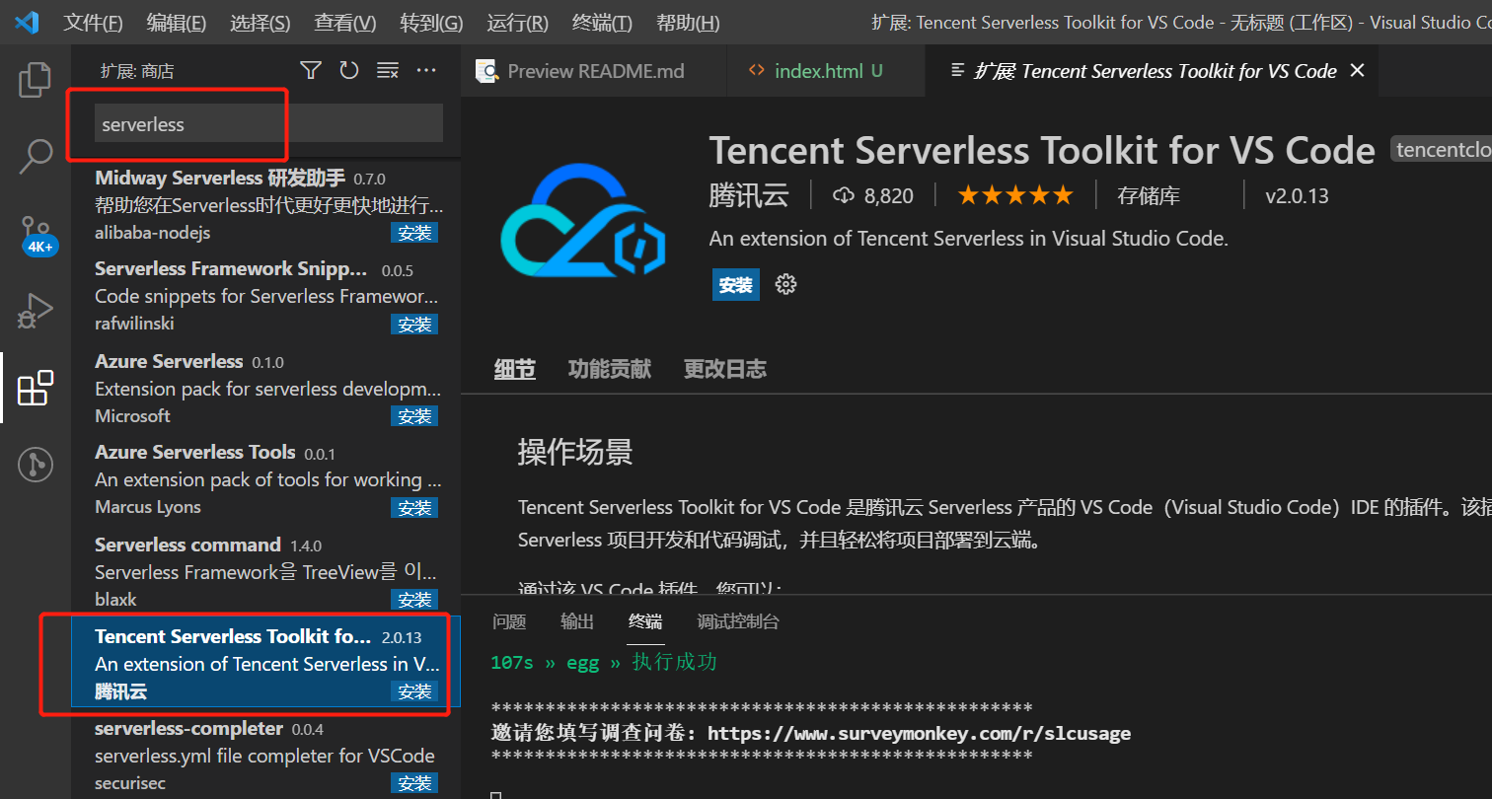
Task: Open the 运行(R) menu
Action: click(x=518, y=23)
